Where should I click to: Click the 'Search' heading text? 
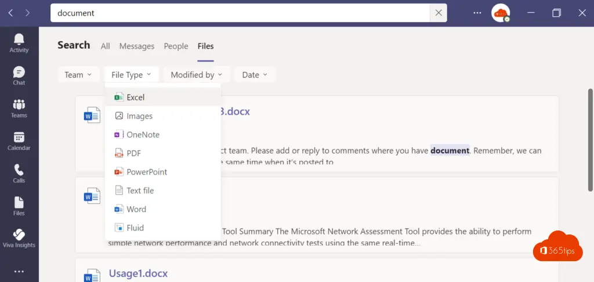(x=74, y=45)
